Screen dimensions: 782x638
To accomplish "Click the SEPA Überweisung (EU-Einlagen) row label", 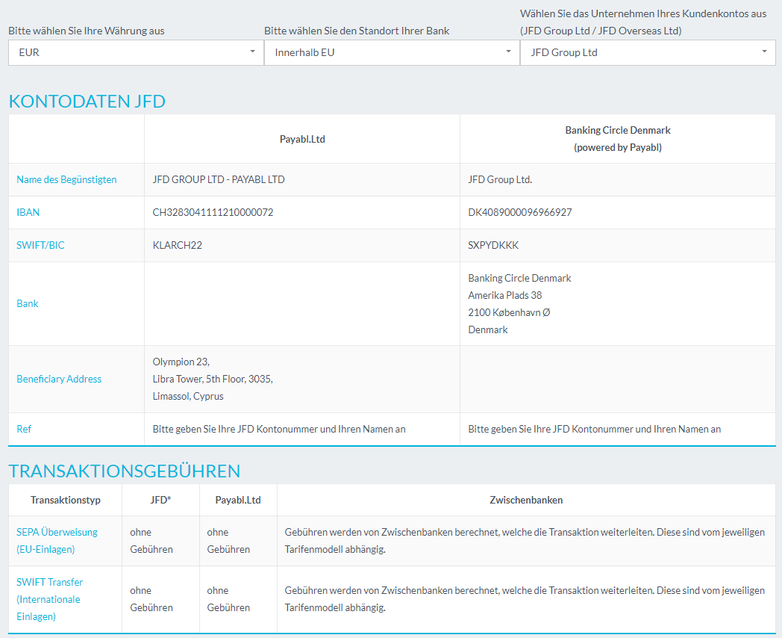I will pyautogui.click(x=57, y=541).
